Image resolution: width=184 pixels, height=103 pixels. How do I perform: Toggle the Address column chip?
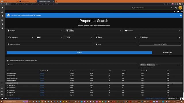click(143, 65)
